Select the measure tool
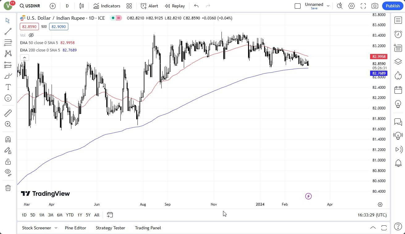 pyautogui.click(x=8, y=113)
